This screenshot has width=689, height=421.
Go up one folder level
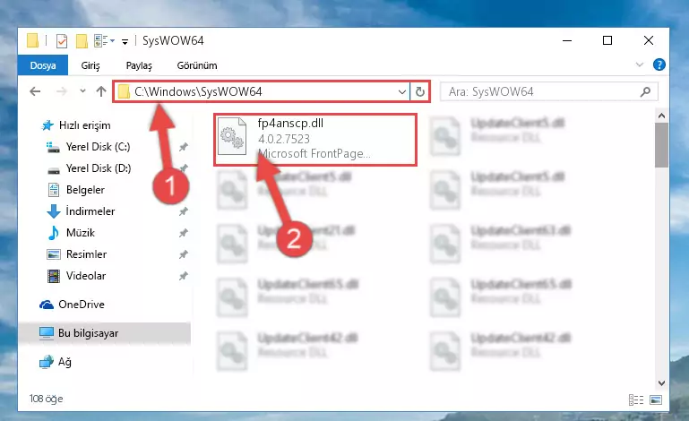(101, 91)
